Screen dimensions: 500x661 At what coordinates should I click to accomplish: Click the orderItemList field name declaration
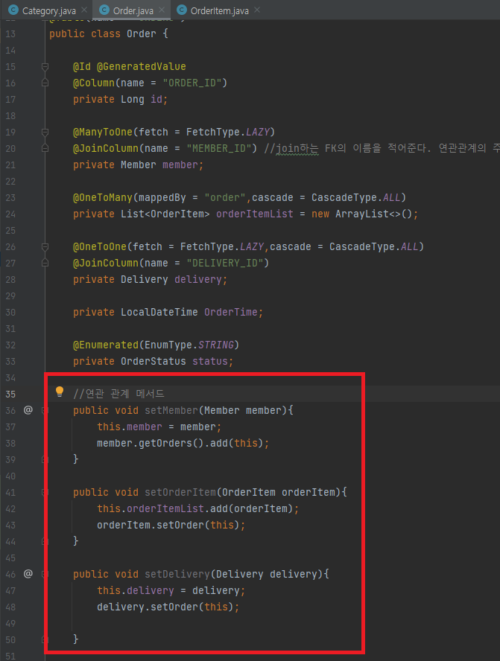point(254,214)
